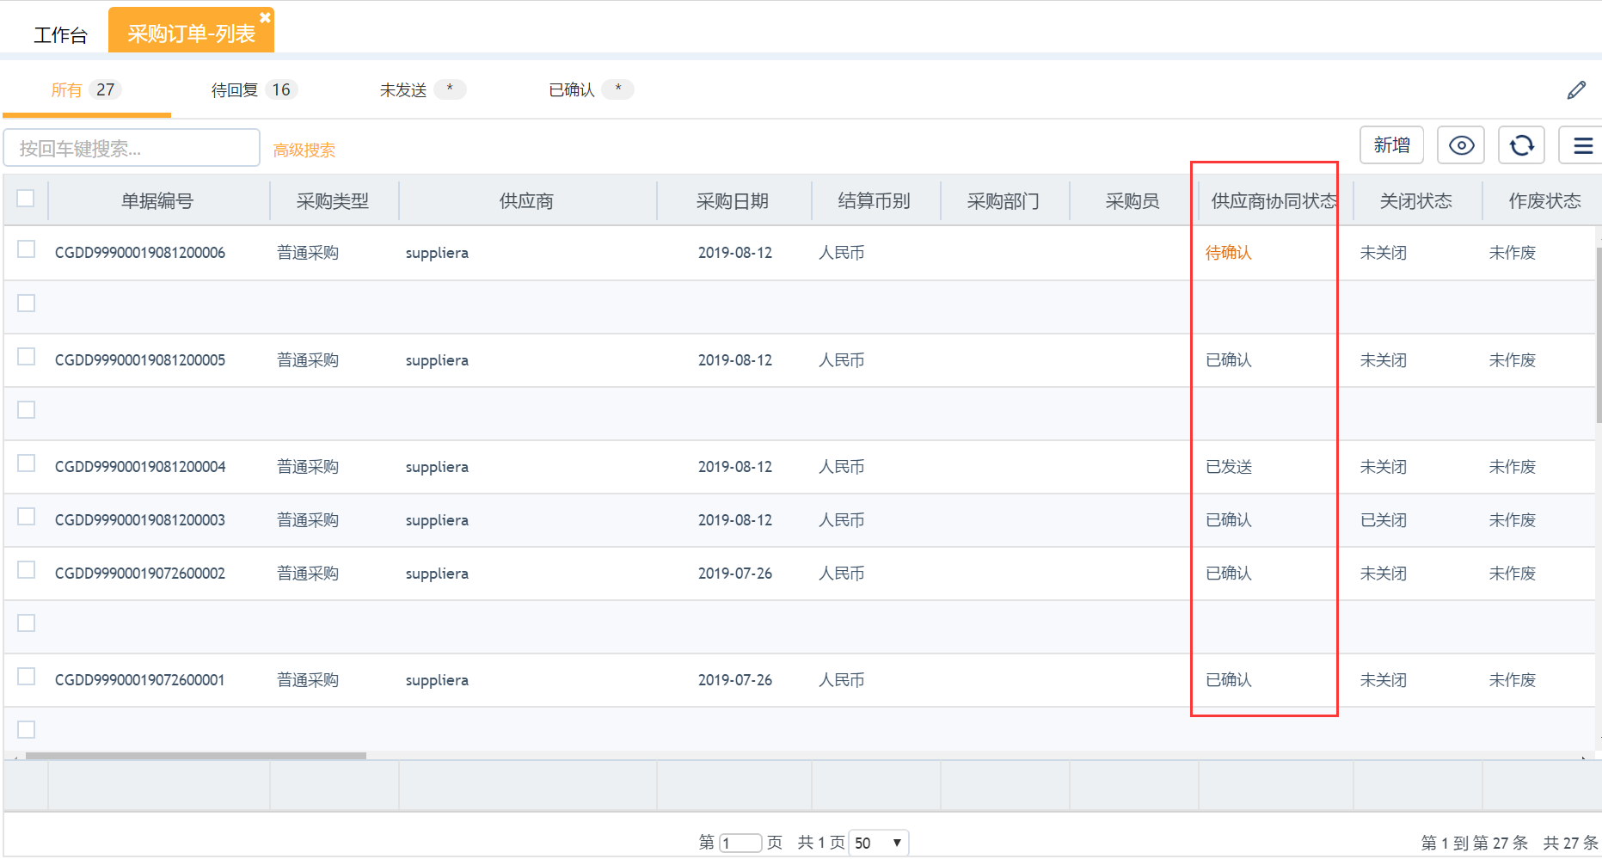Check the empty row below CGDD99900019072600001
This screenshot has height=859, width=1602.
tap(27, 730)
